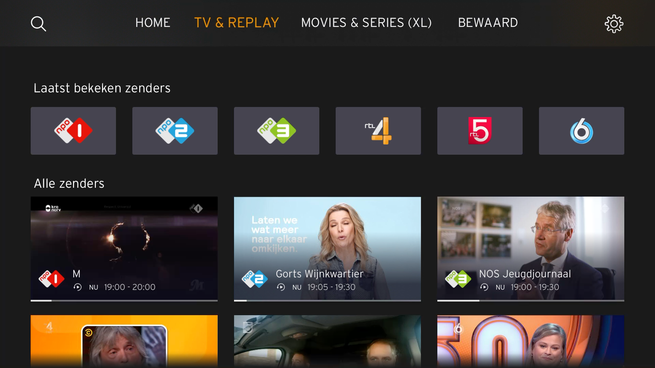
Task: Click the progress bar under program M
Action: 124,301
